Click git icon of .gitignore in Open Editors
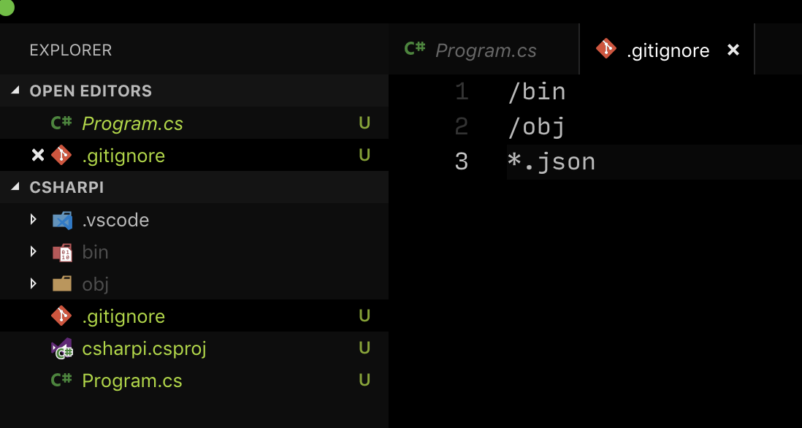The width and height of the screenshot is (802, 428). click(61, 156)
